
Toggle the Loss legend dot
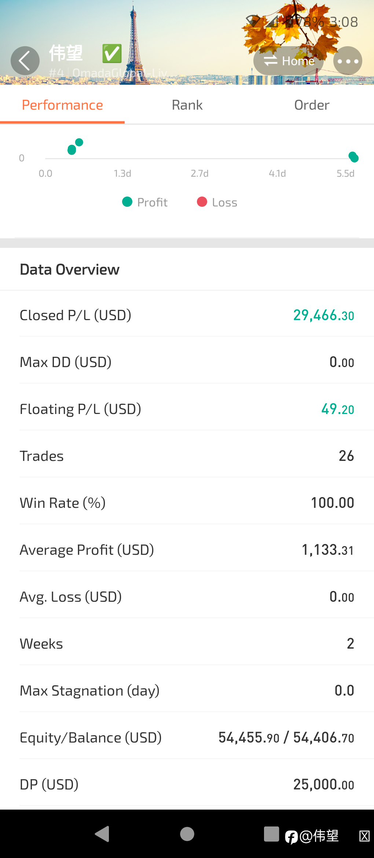202,202
